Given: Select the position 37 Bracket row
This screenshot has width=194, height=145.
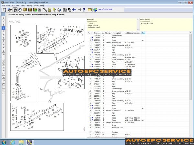Looking at the screenshot, I should pos(138,132).
